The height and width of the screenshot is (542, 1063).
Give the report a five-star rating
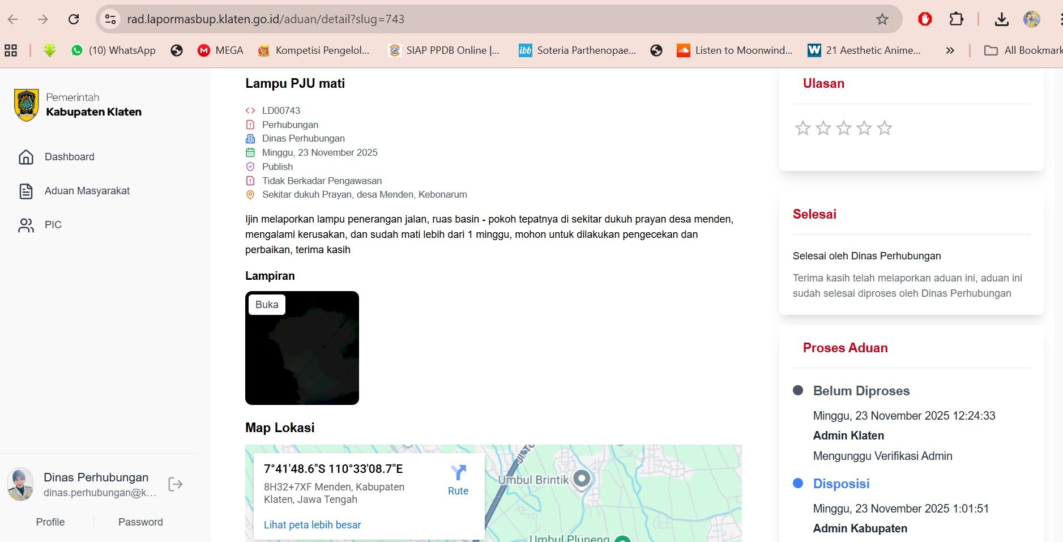(884, 128)
